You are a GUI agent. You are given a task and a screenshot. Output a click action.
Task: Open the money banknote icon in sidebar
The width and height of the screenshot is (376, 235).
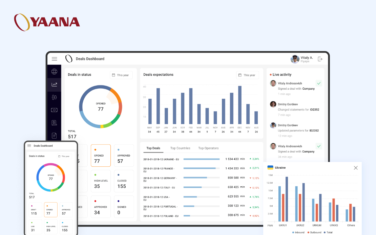(54, 110)
